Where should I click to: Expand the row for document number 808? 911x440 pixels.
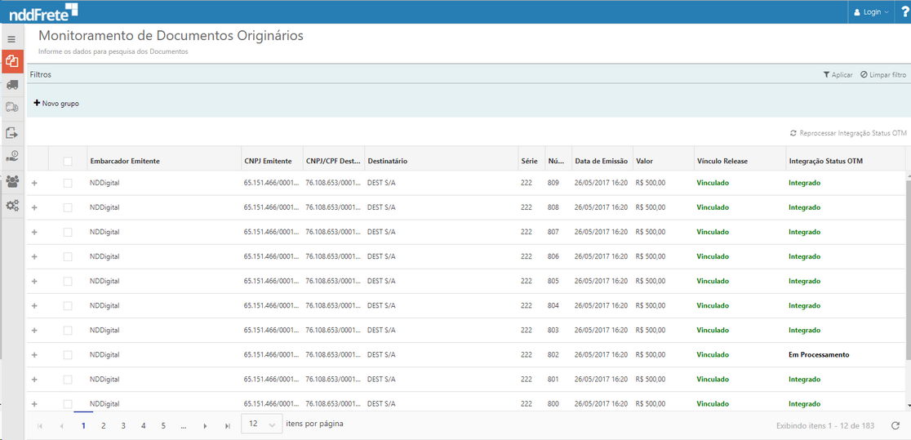coord(34,208)
